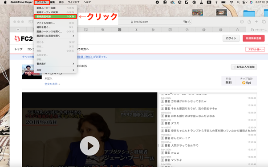Viewport: 268px width, 167px height.
Task: Click the FC2 logo
Action: coord(24,39)
